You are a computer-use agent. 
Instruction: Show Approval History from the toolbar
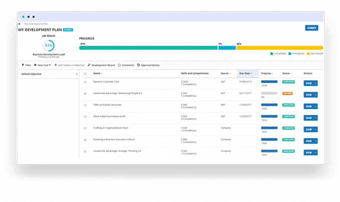click(138, 65)
